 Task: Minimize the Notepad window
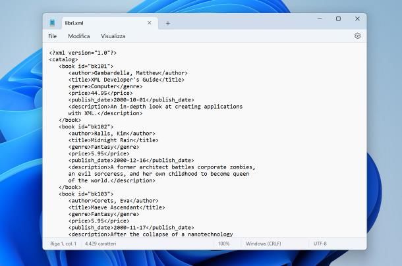320,18
